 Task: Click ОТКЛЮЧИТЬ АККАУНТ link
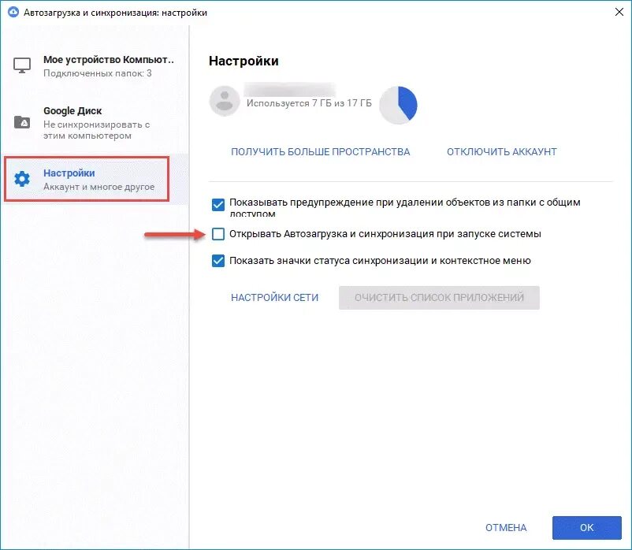(x=502, y=152)
